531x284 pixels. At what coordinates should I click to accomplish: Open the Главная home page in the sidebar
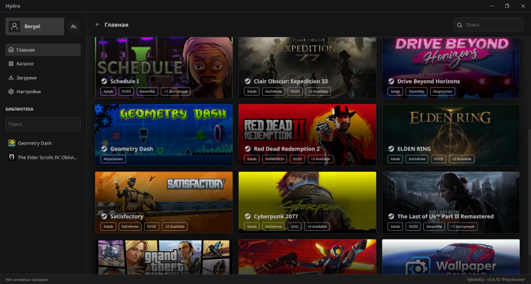tap(43, 49)
